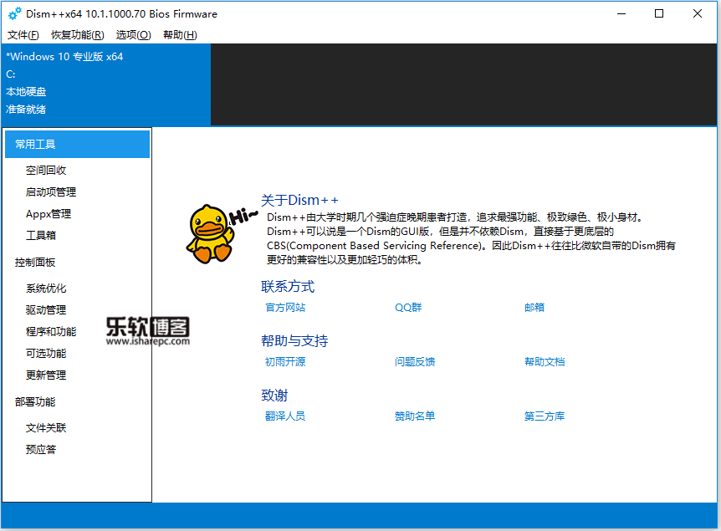Screen dimensions: 721x531
Task: Open the 选项(O) menu
Action: (133, 35)
